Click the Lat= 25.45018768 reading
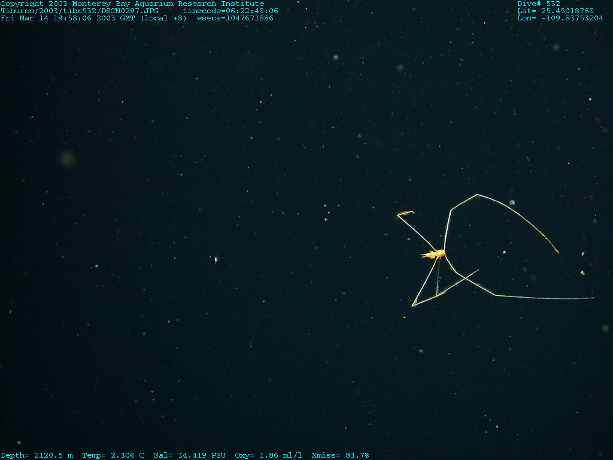Screen dimensions: 613x460 pos(556,11)
